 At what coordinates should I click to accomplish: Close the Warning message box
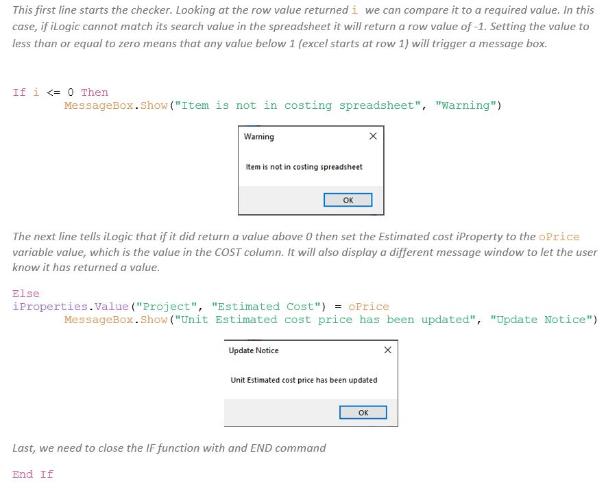click(373, 136)
